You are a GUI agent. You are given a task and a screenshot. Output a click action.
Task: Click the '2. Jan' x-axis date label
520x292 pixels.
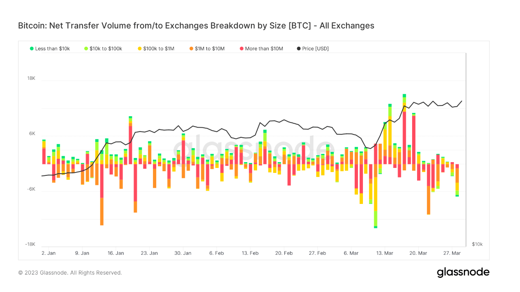[49, 253]
